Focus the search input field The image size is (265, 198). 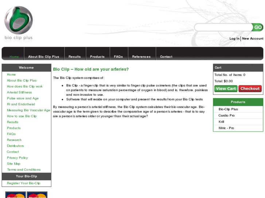tap(223, 27)
